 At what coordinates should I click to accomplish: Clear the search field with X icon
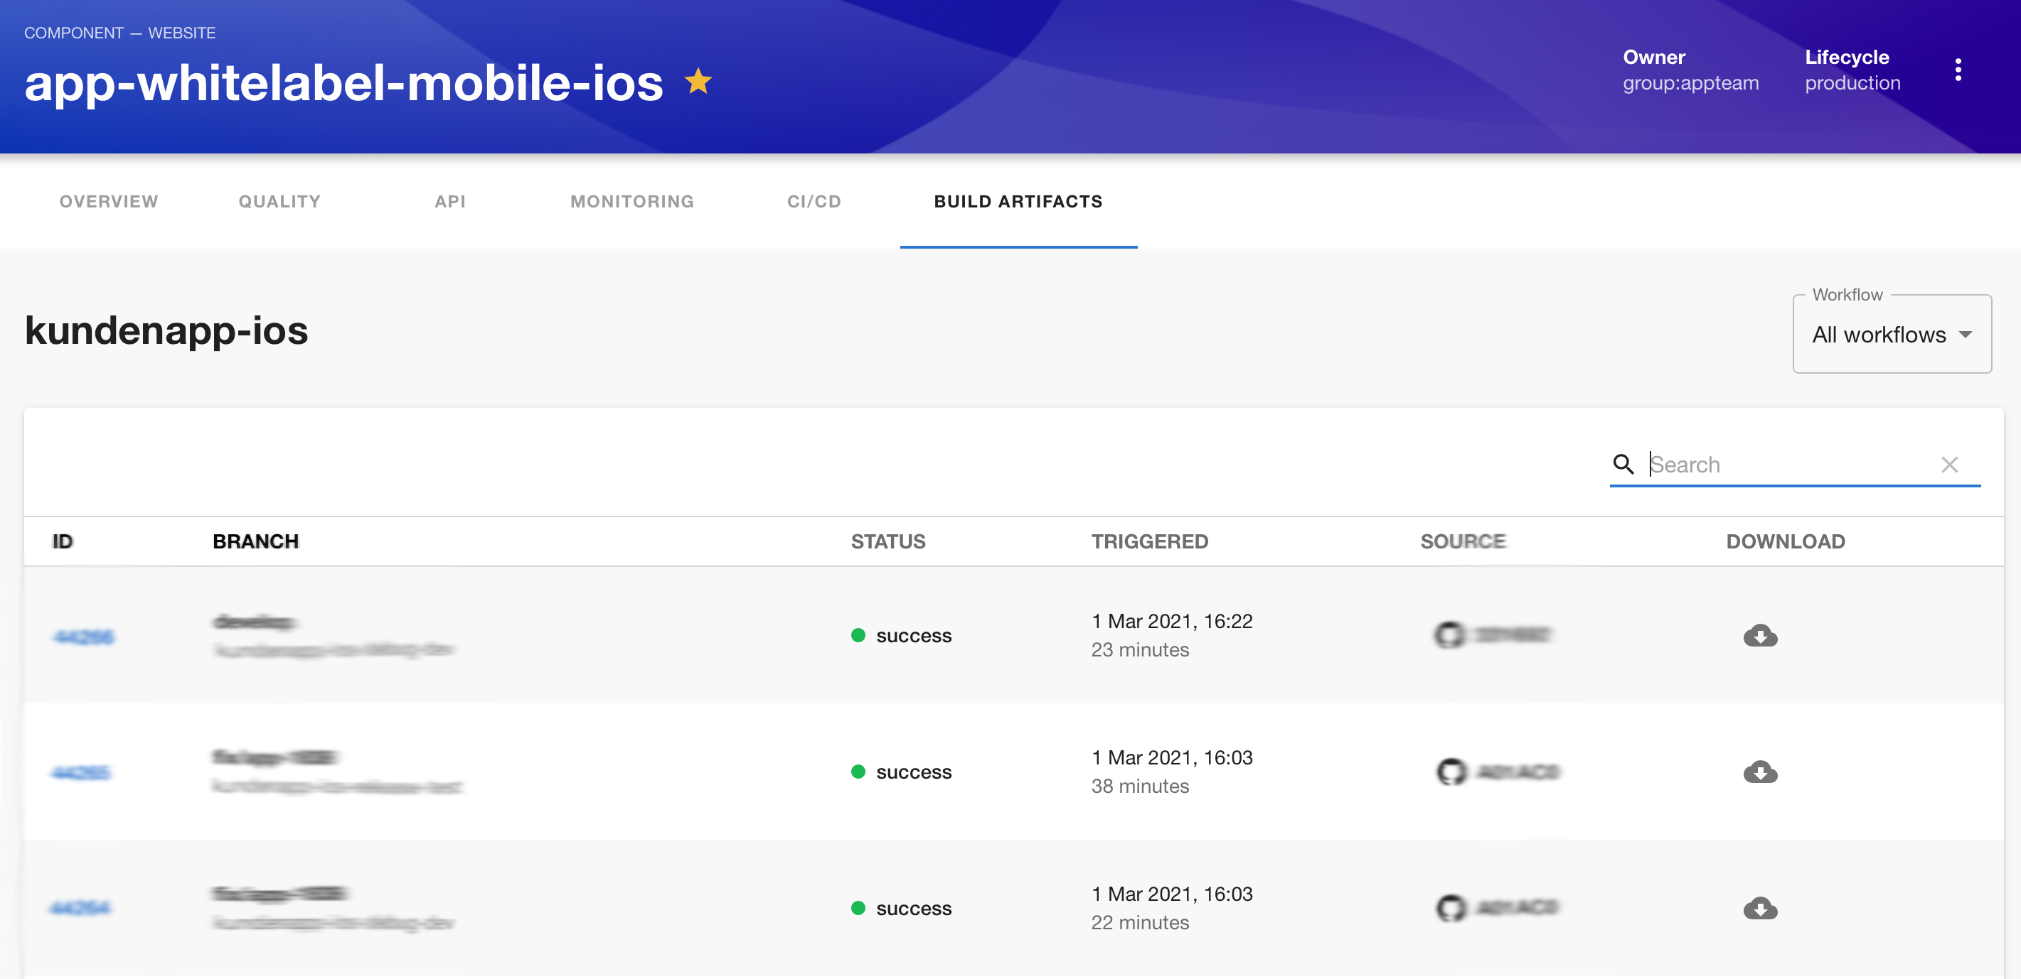[x=1948, y=464]
